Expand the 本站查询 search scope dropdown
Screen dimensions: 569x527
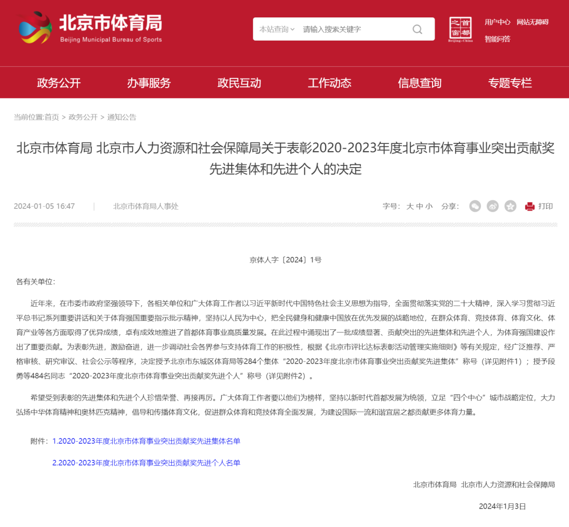277,30
